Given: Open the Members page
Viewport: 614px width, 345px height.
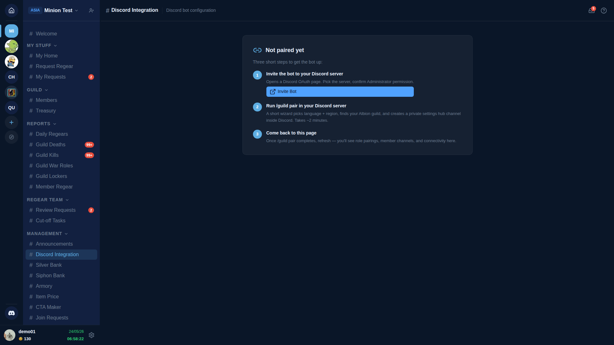Looking at the screenshot, I should pyautogui.click(x=61, y=100).
